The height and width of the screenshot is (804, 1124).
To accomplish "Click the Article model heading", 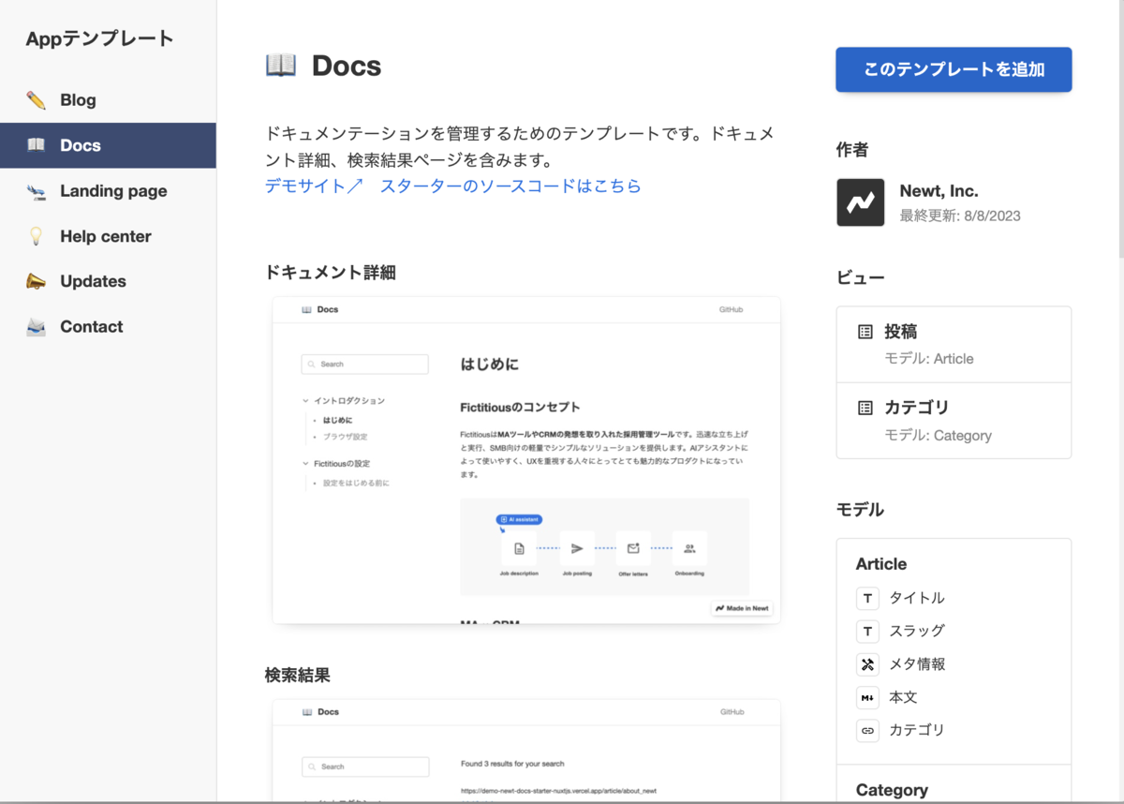I will pos(881,564).
